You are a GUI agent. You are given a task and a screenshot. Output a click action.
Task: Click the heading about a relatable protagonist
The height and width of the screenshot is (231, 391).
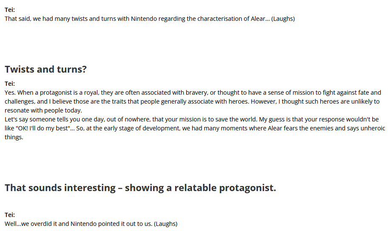(x=140, y=188)
